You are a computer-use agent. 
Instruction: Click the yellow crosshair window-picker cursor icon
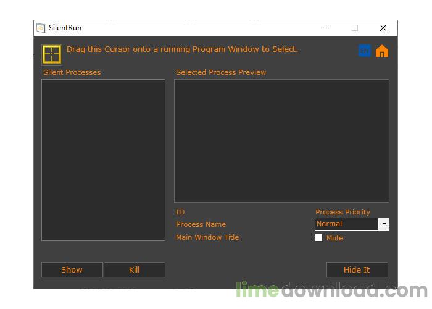pos(52,54)
